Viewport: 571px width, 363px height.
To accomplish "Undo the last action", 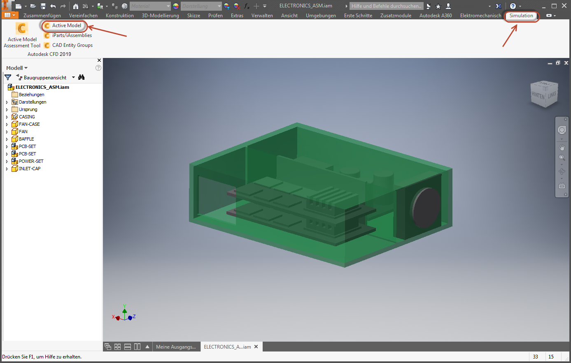I will pyautogui.click(x=53, y=6).
